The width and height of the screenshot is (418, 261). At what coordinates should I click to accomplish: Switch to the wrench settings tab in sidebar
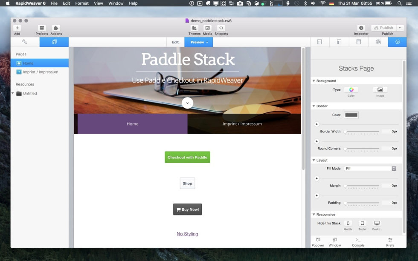click(x=25, y=42)
